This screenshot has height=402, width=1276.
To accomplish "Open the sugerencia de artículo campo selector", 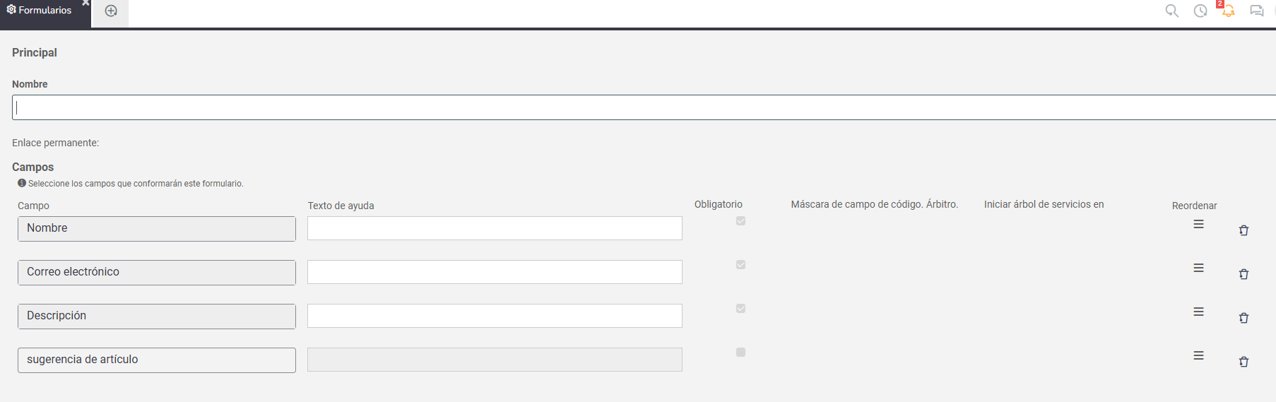I will pos(157,360).
